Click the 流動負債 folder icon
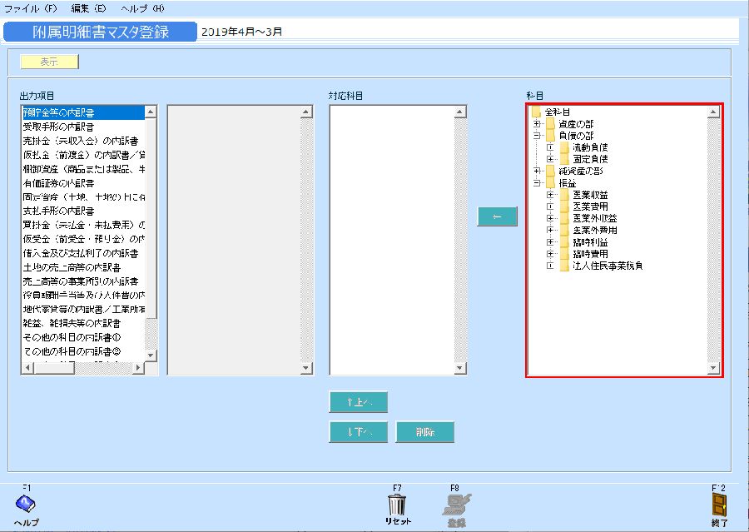This screenshot has width=749, height=532. 564,147
